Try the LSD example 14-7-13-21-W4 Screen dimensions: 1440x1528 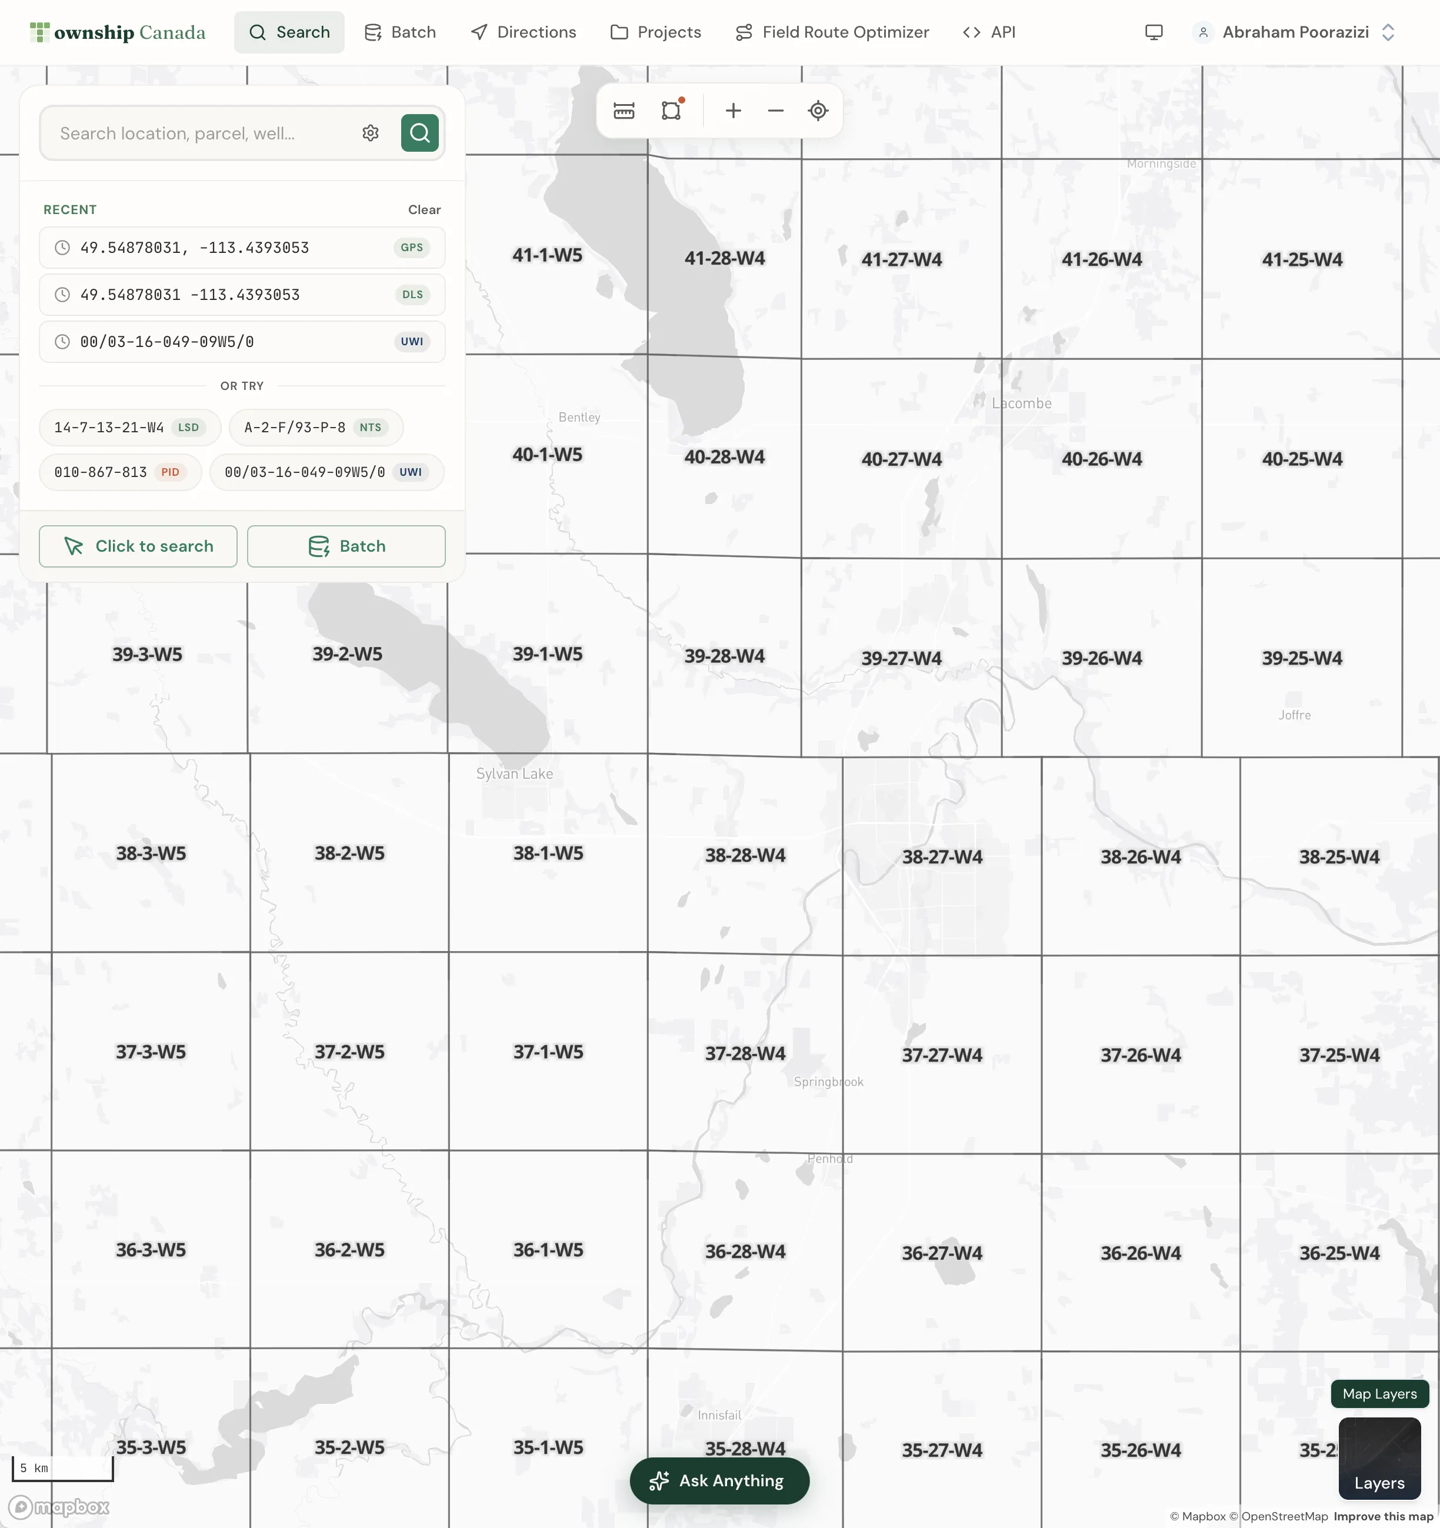tap(130, 428)
